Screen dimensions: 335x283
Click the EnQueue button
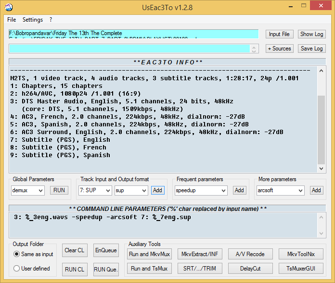(106, 250)
